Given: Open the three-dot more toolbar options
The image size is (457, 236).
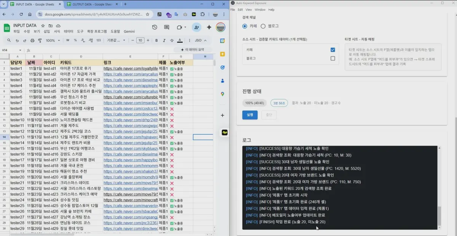Looking at the screenshot, I should pos(189,40).
